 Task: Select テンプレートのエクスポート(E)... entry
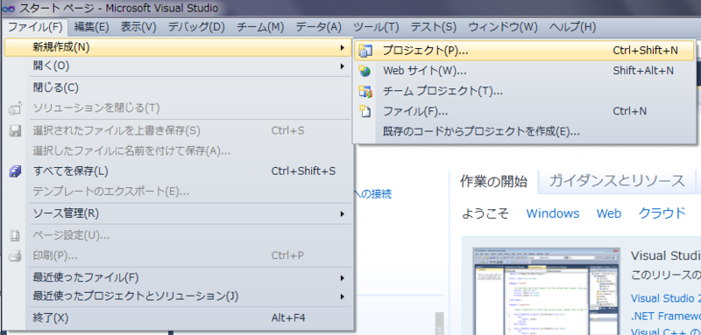pyautogui.click(x=178, y=192)
